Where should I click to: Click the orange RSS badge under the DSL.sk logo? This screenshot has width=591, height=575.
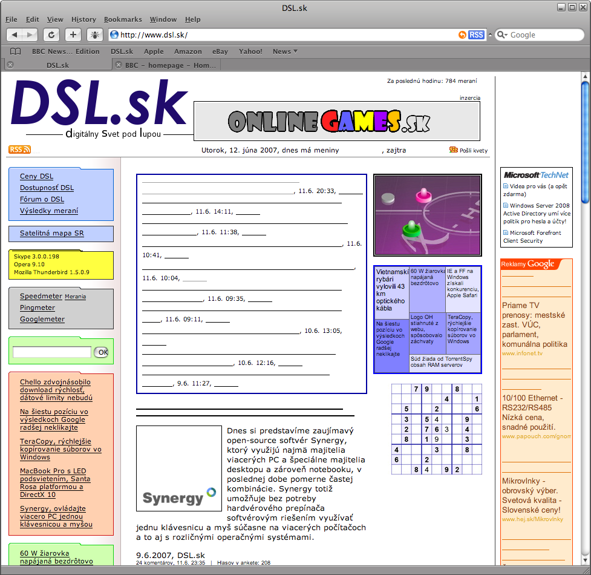pyautogui.click(x=19, y=149)
